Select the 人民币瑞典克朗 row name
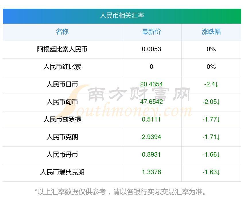 (62, 172)
